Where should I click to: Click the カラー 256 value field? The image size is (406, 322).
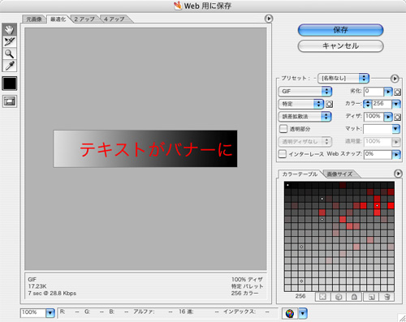coord(382,104)
